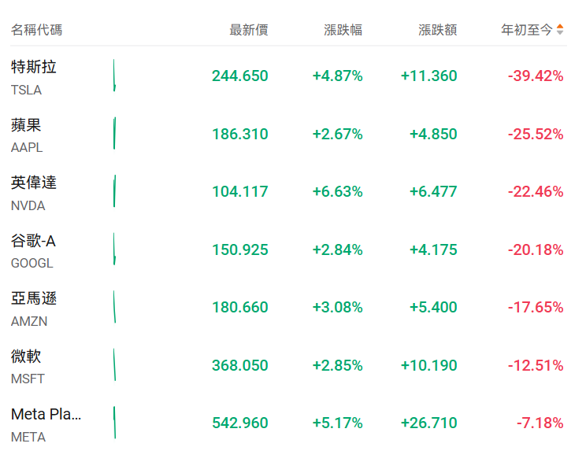Click the META row sparkline chart

pyautogui.click(x=114, y=423)
